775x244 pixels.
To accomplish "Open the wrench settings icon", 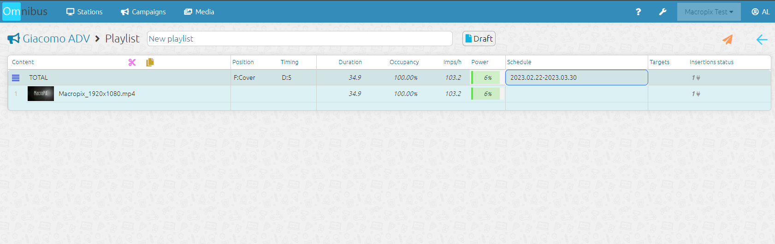I will tap(663, 12).
